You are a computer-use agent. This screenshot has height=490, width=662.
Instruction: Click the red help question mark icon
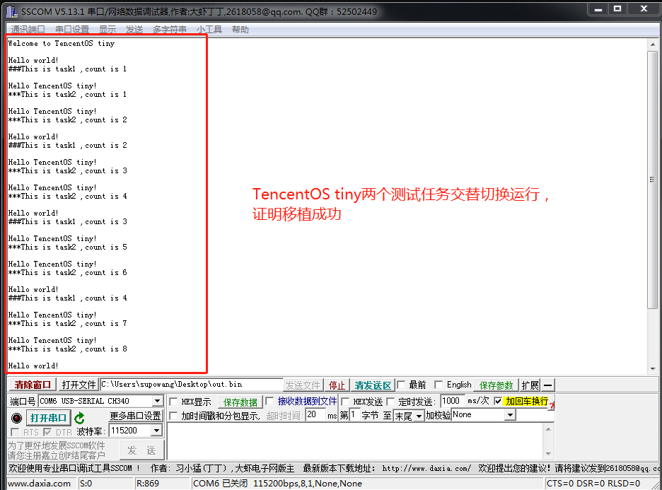(x=552, y=405)
